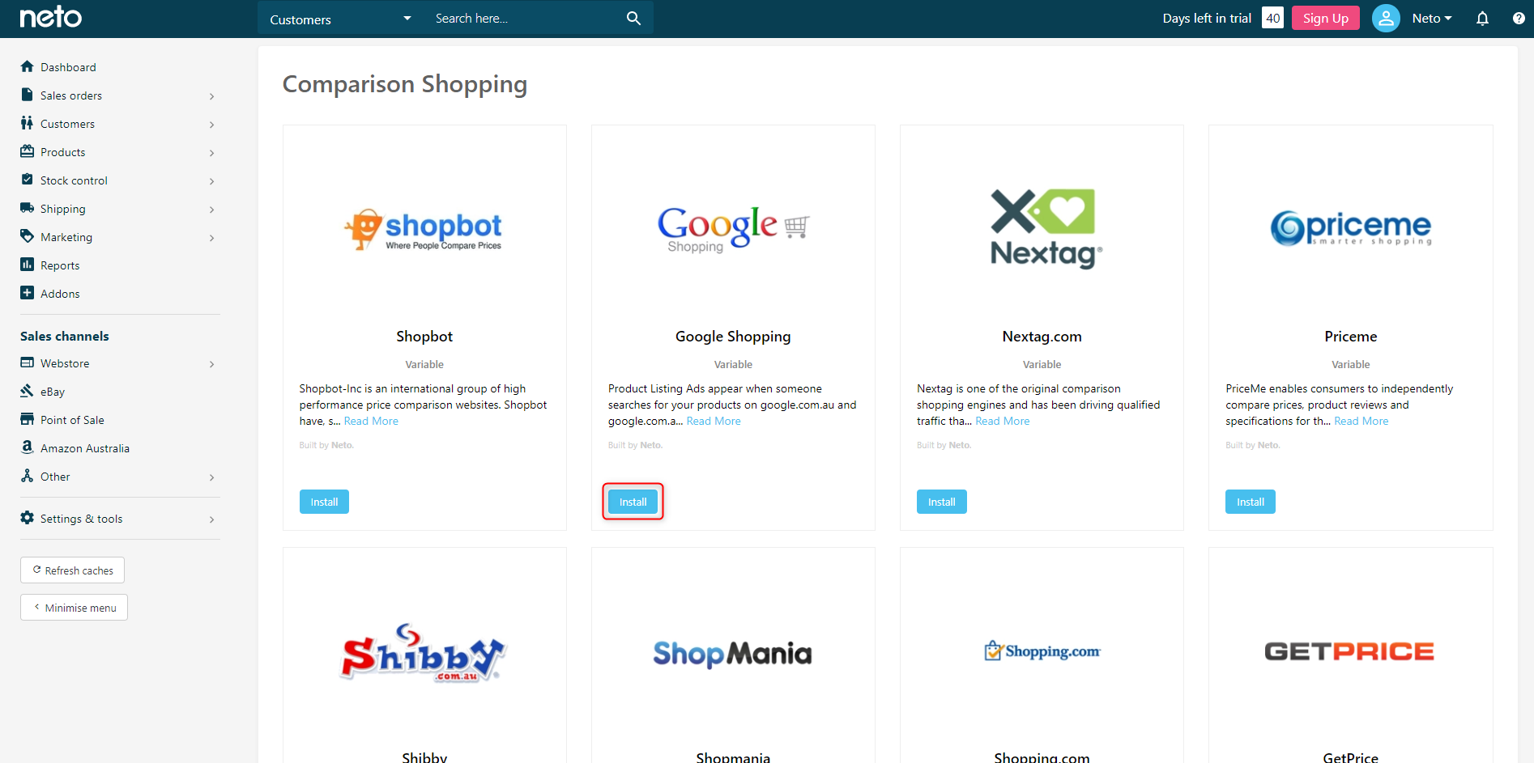Click the Other channels icon

click(28, 476)
